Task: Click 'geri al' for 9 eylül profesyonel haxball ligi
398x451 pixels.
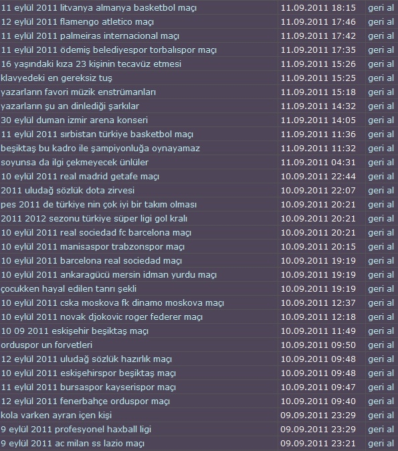Action: pyautogui.click(x=381, y=430)
